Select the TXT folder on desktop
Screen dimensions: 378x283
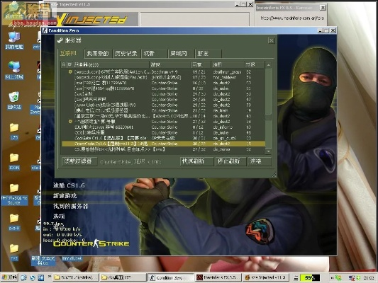(x=14, y=252)
